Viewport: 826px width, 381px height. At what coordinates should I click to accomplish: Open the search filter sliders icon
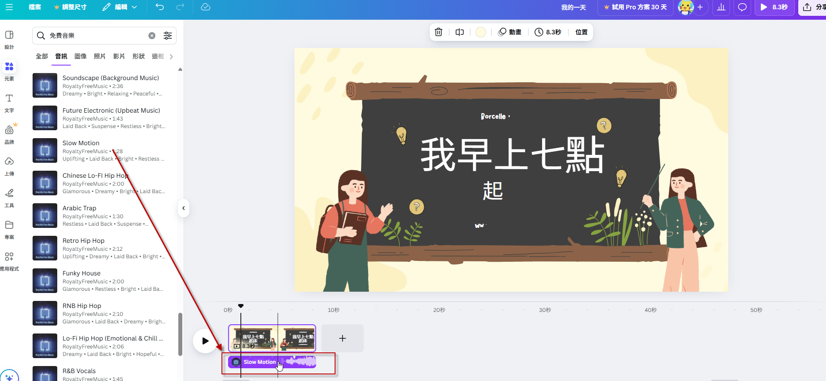(168, 36)
